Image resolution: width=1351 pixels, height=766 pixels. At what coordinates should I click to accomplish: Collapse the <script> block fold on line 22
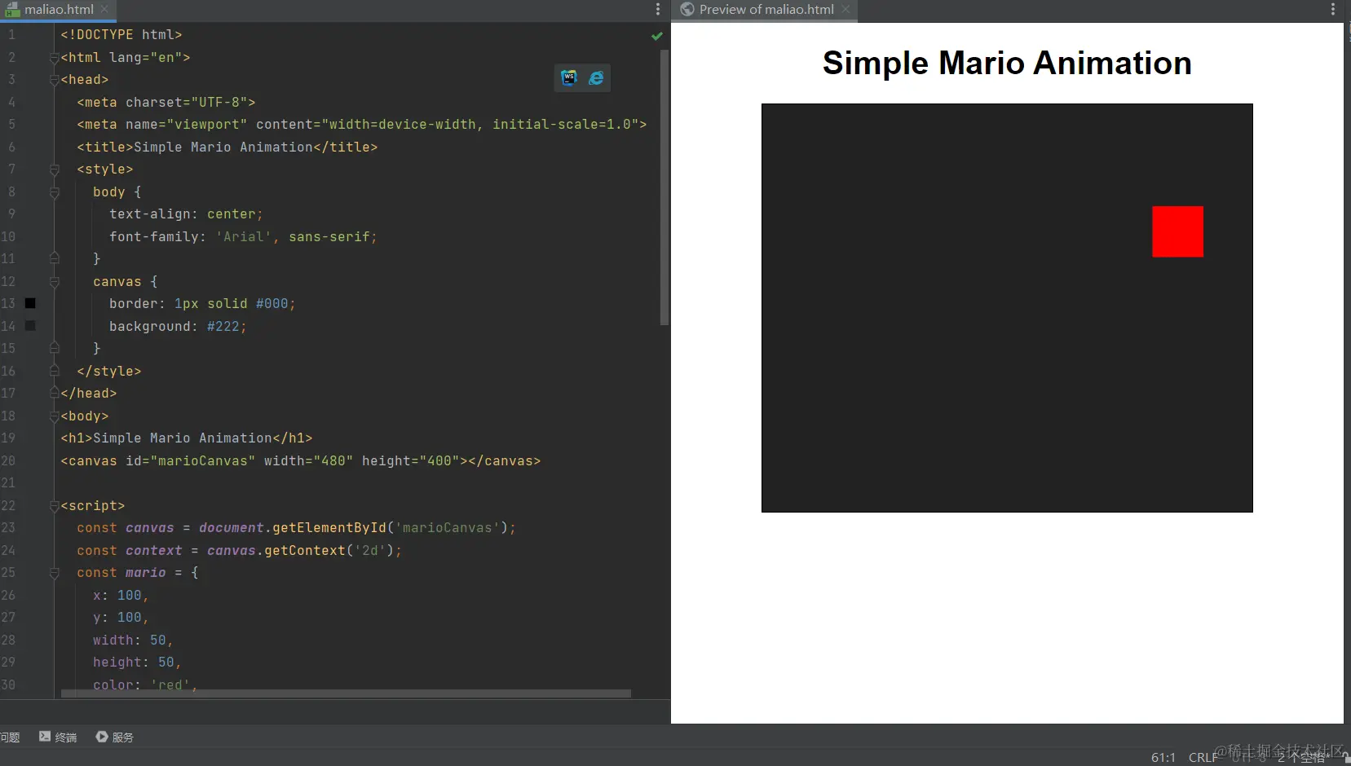[54, 506]
